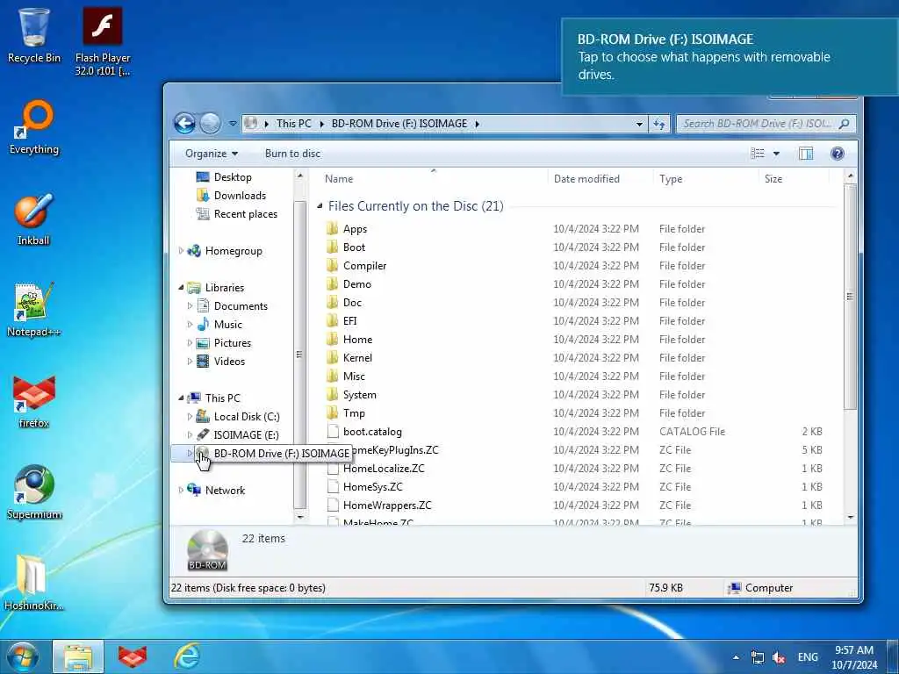Launch Internet Explorer from the taskbar
The image size is (899, 674).
pos(187,656)
